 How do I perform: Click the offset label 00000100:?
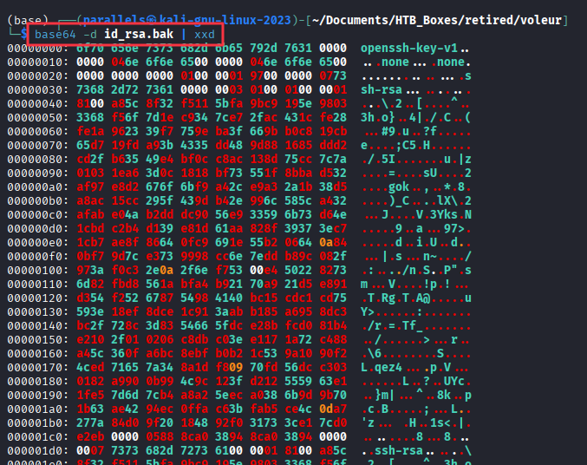38,270
